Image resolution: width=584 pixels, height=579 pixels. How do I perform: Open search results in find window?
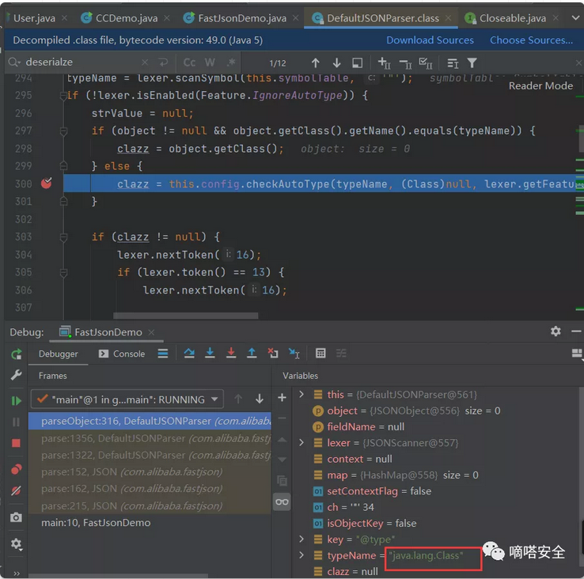tap(357, 63)
